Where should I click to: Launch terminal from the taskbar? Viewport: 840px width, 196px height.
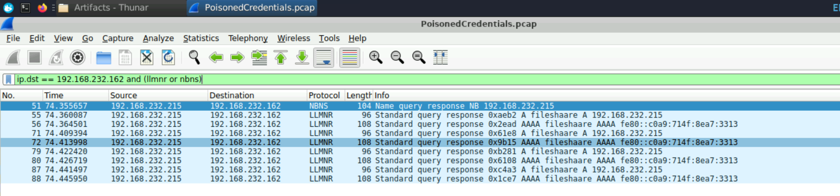pos(25,7)
